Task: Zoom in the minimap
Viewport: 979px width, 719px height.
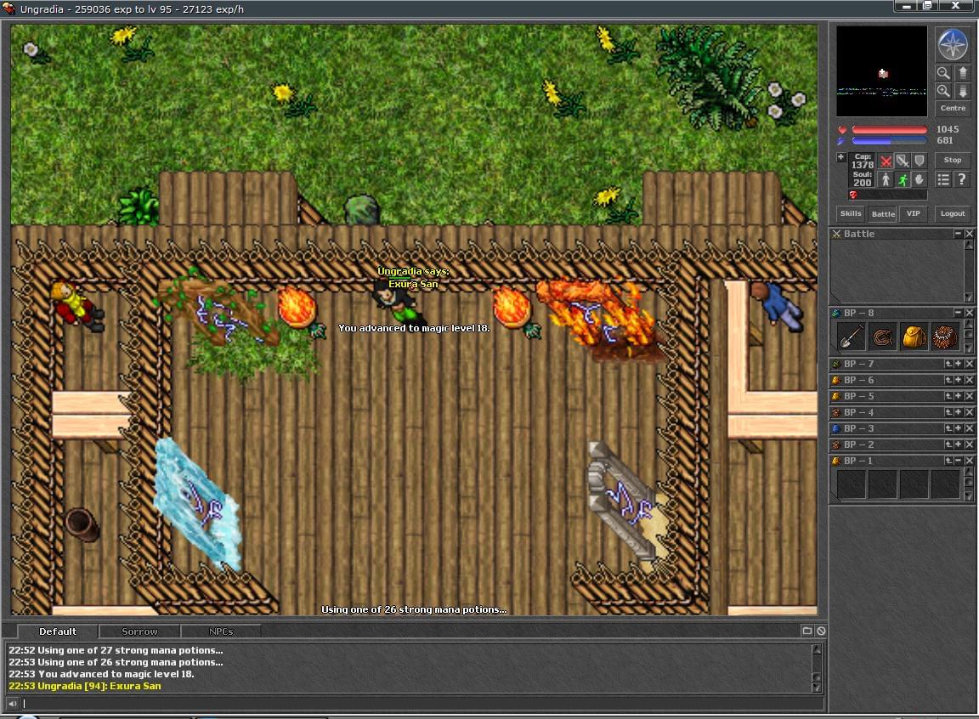Action: [943, 91]
